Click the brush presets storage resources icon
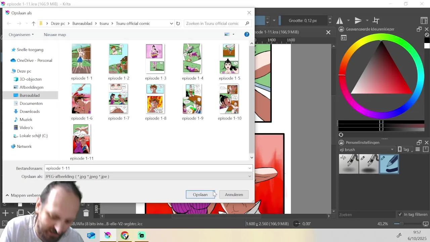This screenshot has width=430, height=242. (x=426, y=150)
